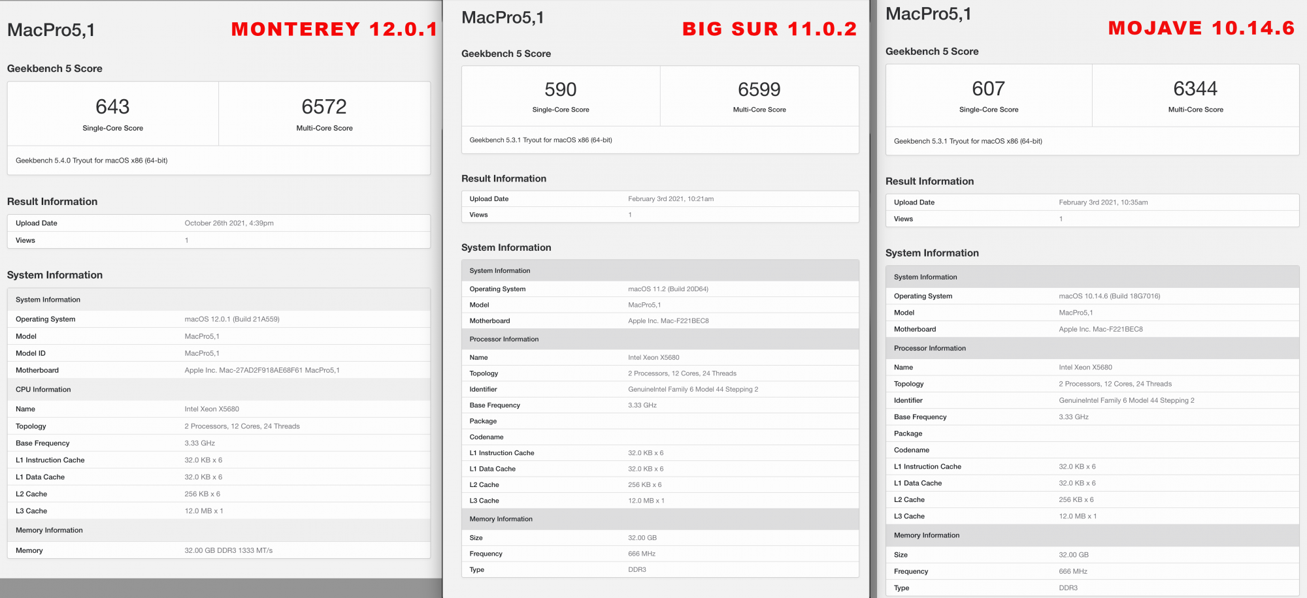This screenshot has width=1307, height=598.
Task: Click the upload date October 26th 2021, 4:39pm
Action: click(x=229, y=223)
